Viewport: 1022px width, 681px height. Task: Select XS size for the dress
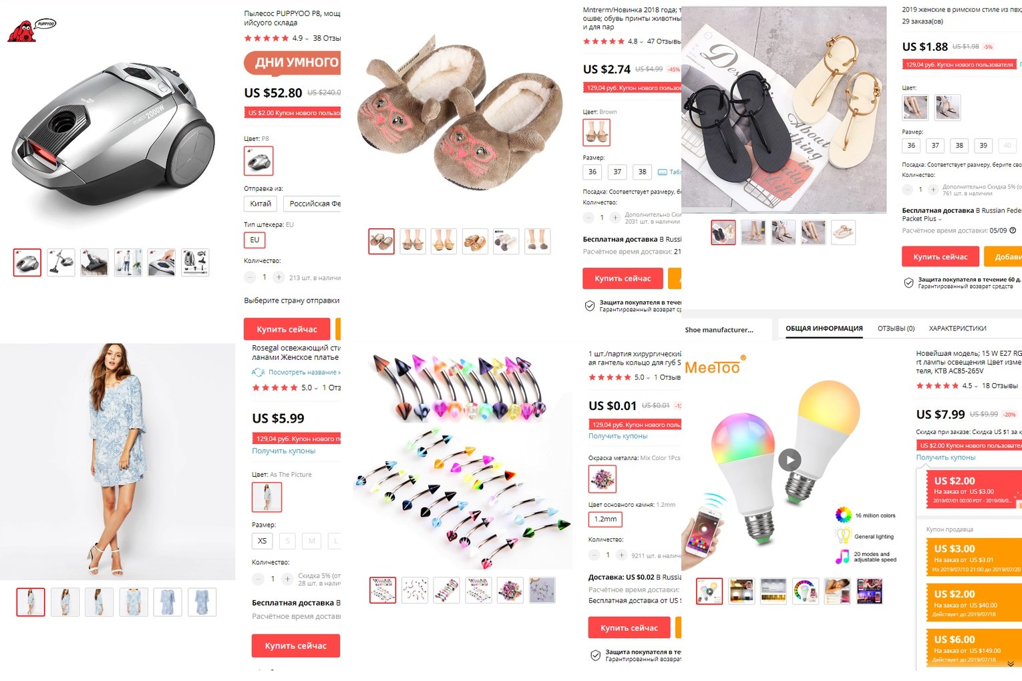263,541
